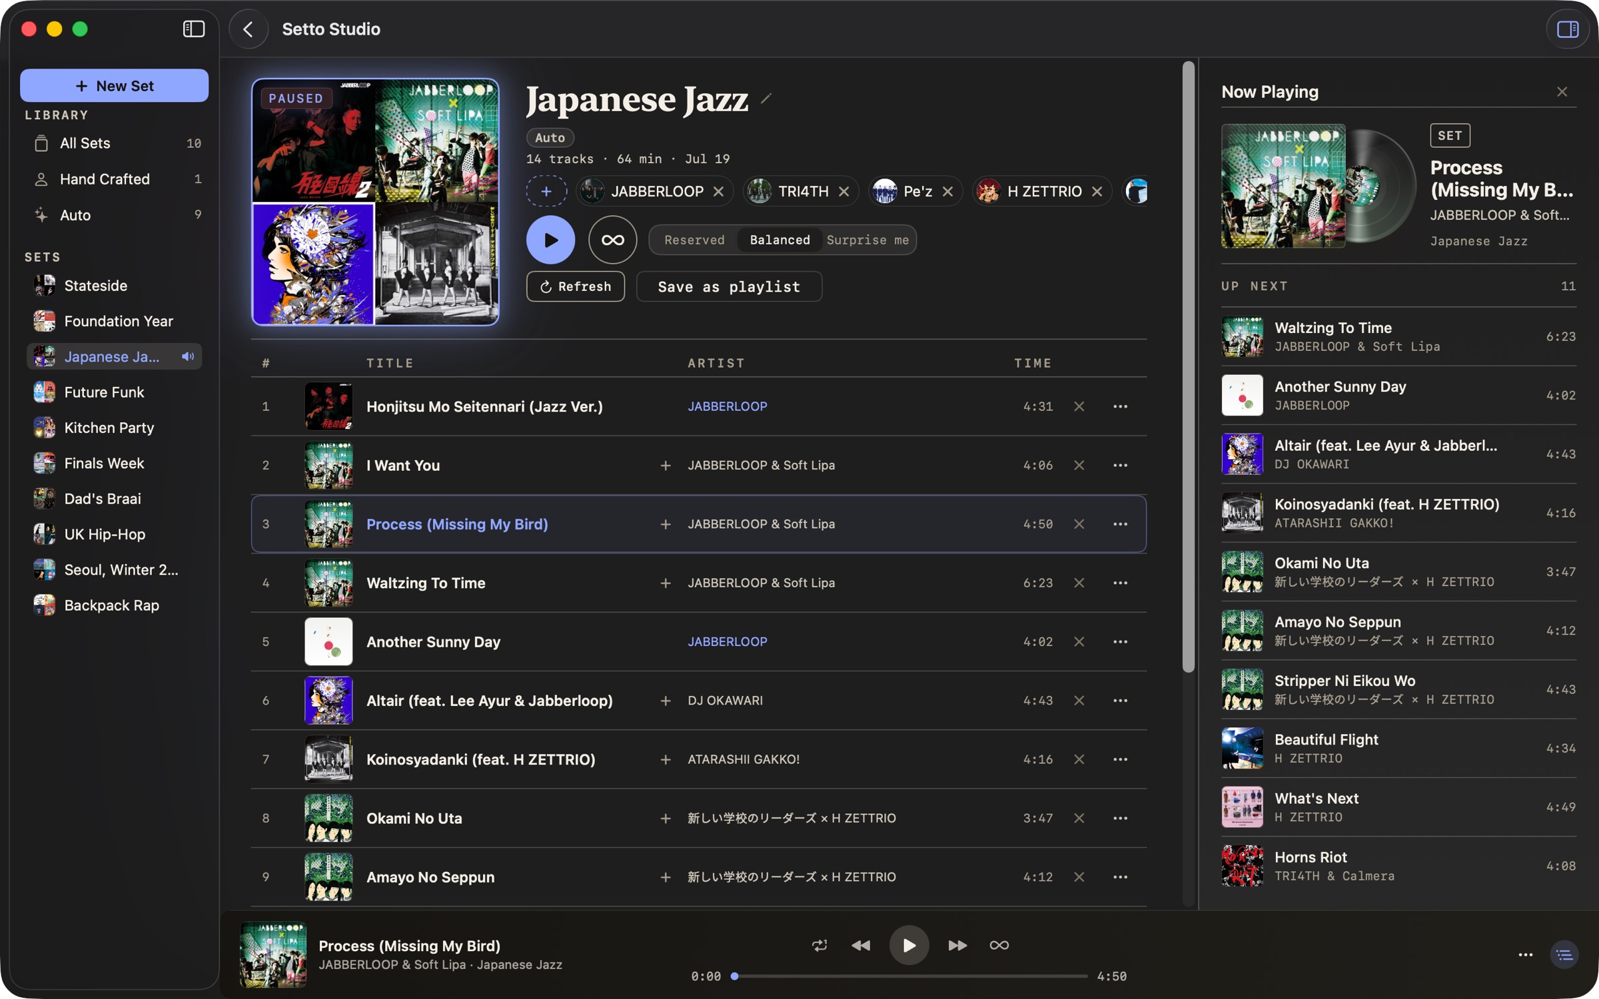Screen dimensions: 1599x999
Task: Open the Future Funk set
Action: point(114,392)
